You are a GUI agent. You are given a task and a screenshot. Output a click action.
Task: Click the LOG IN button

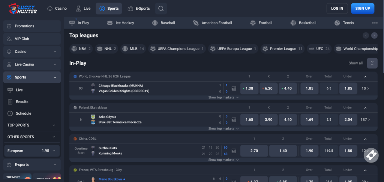tap(337, 9)
